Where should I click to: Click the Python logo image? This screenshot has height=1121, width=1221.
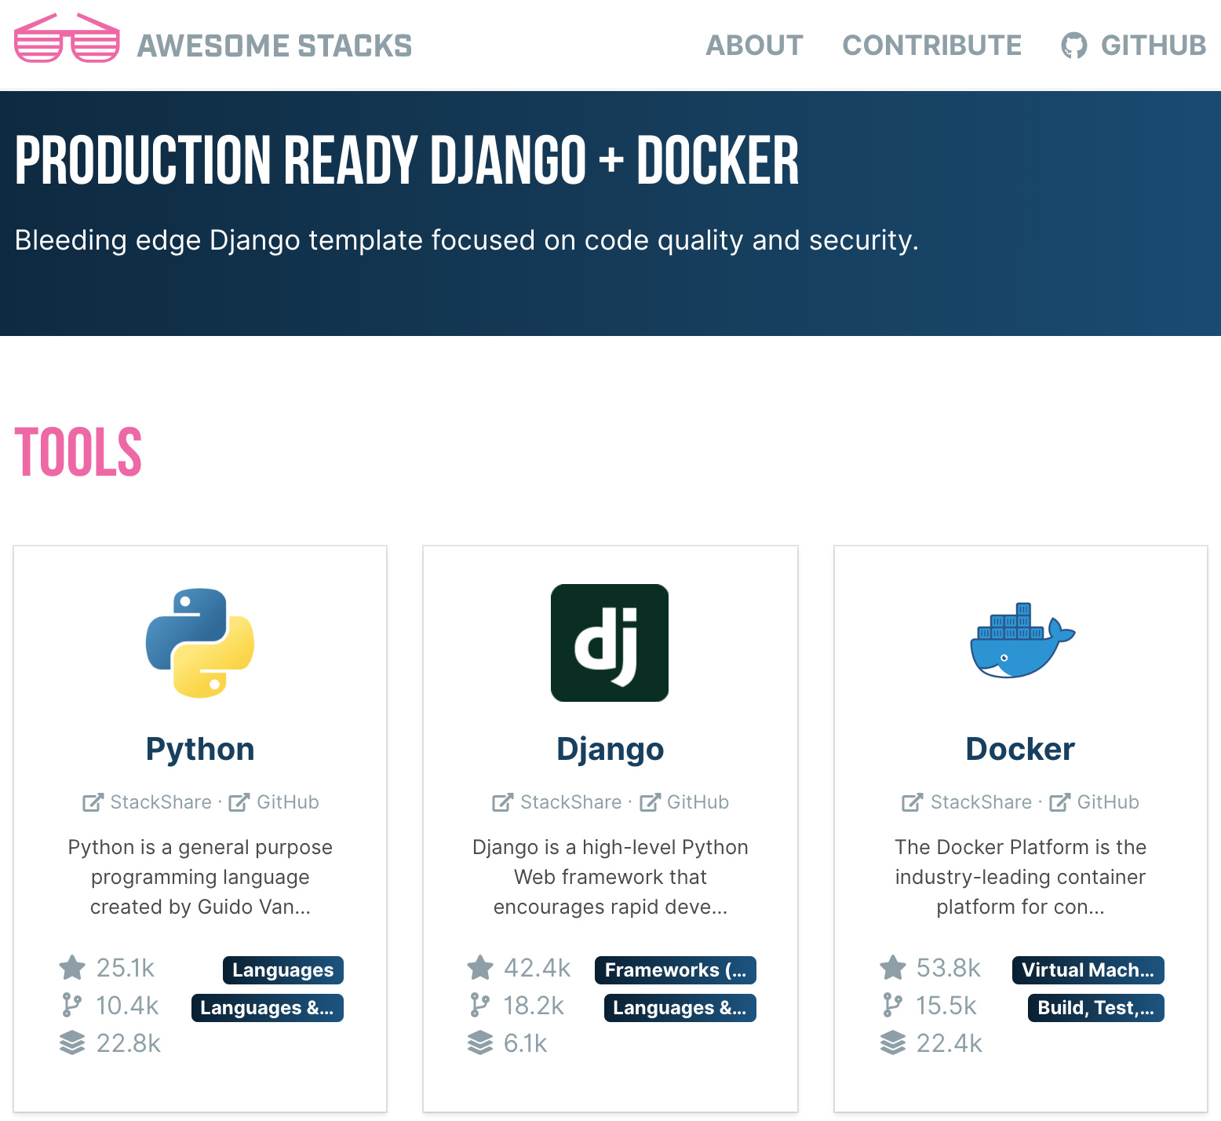(x=200, y=643)
